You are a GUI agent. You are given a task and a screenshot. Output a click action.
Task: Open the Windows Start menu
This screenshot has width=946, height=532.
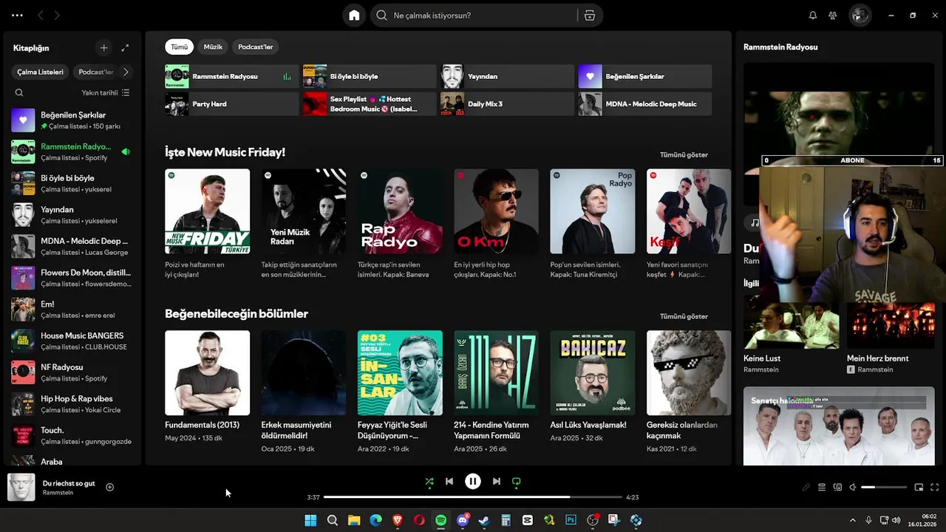310,520
